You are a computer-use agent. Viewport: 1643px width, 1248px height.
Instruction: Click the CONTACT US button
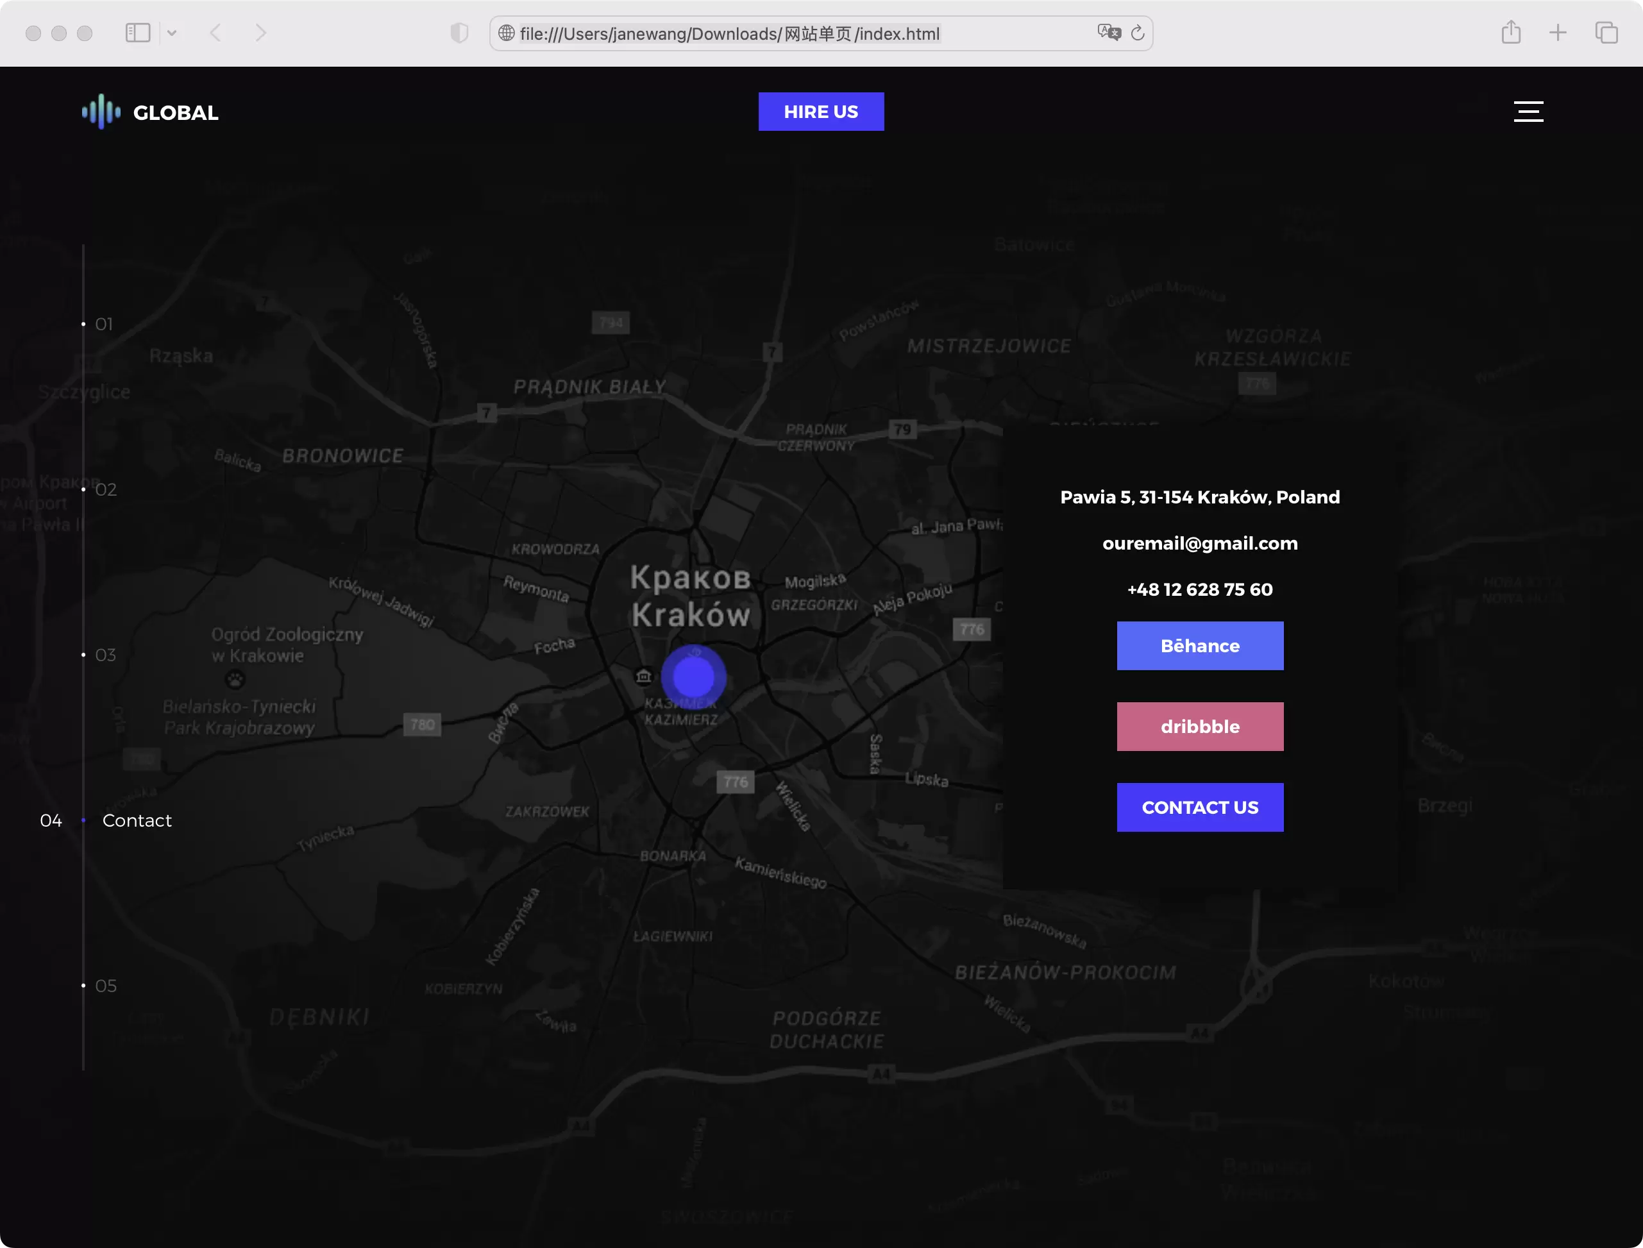tap(1200, 807)
